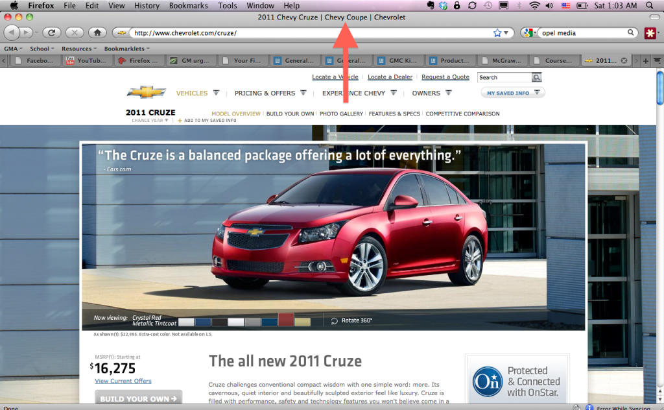
Task: Go forward with the Forward arrow button
Action: [26, 32]
